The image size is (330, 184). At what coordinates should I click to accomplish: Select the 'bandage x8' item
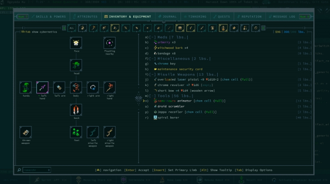[228, 54]
